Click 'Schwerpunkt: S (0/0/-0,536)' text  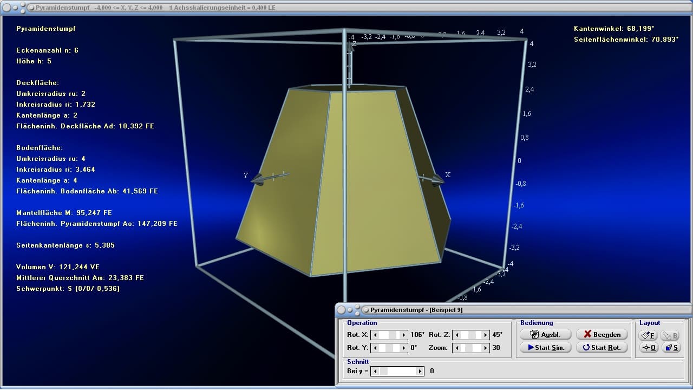68,288
